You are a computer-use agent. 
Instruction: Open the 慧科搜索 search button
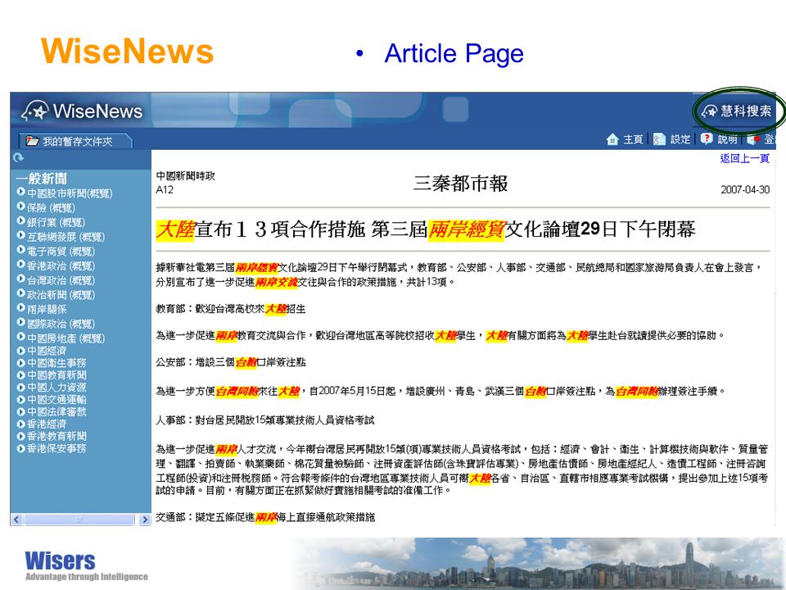click(736, 111)
